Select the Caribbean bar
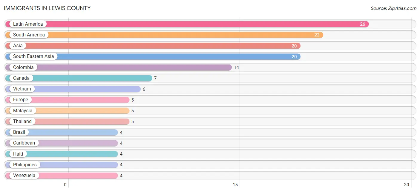This screenshot has height=192, width=420. click(x=62, y=143)
